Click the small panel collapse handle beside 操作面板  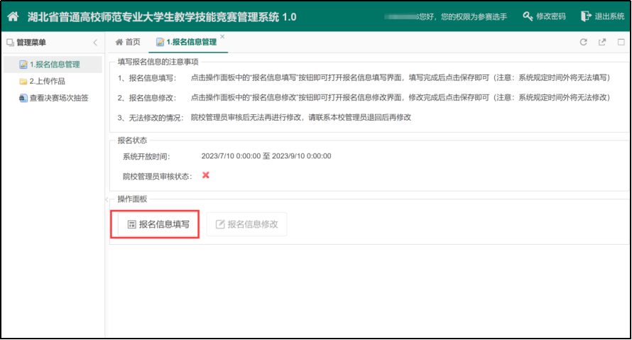click(x=107, y=199)
